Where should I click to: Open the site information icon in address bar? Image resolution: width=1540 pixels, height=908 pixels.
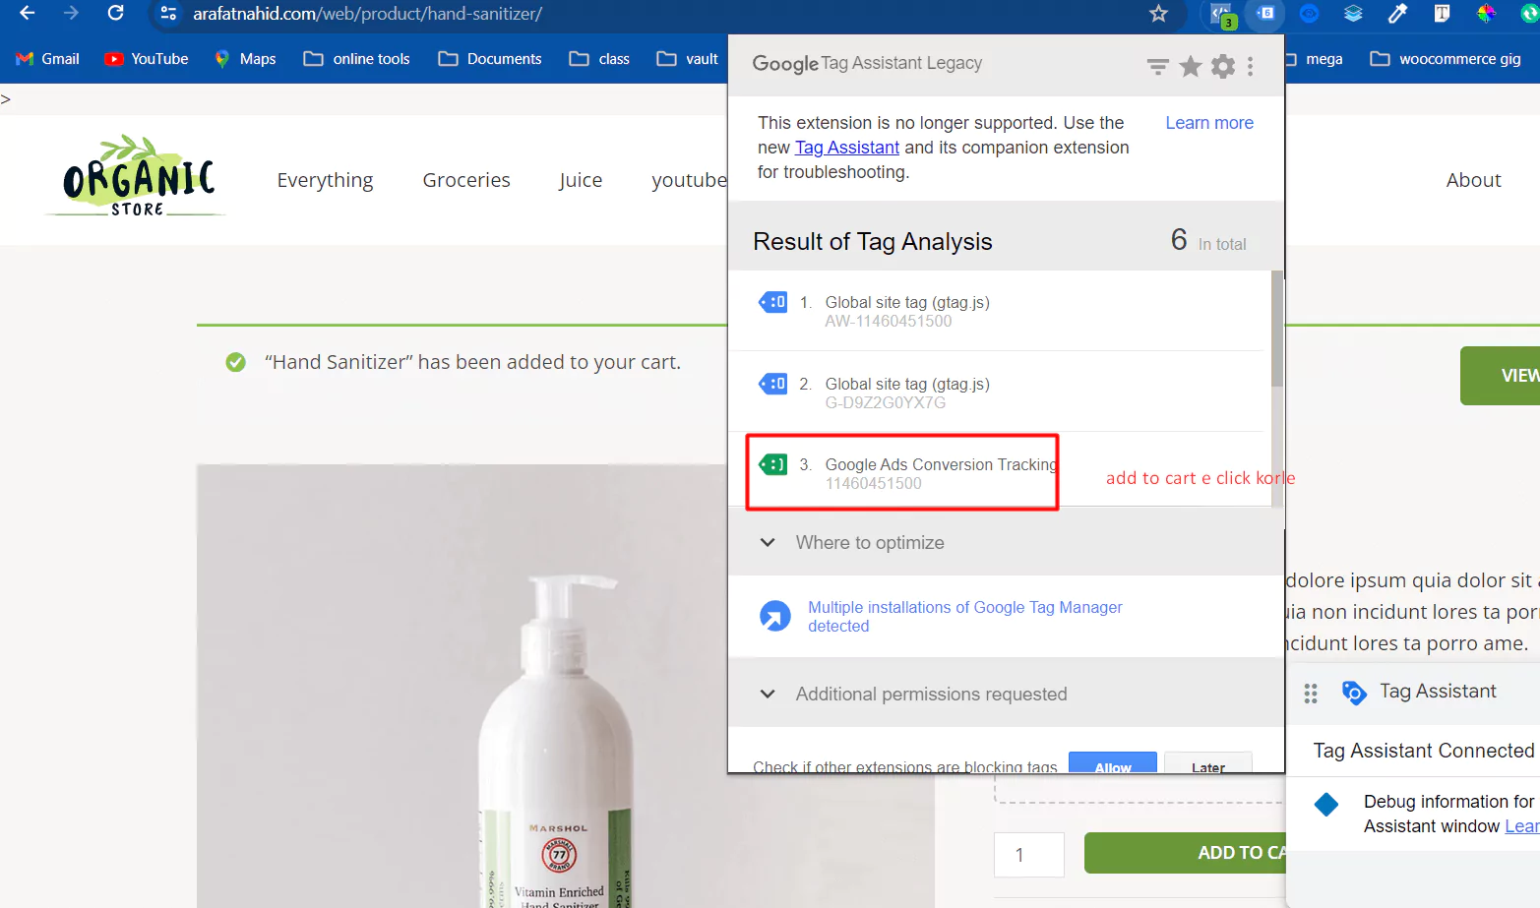[168, 14]
